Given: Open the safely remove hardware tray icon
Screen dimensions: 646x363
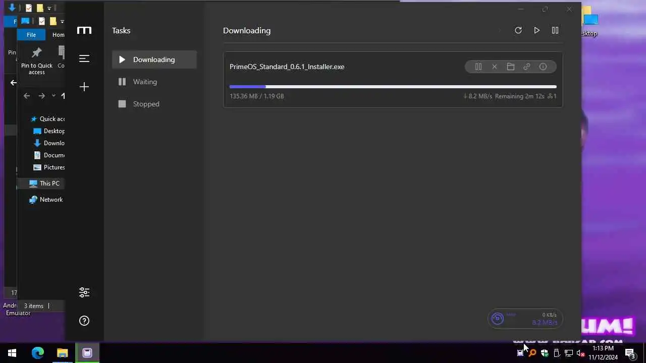Looking at the screenshot, I should [x=557, y=353].
